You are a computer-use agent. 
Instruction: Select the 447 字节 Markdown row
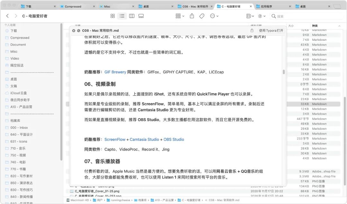pyautogui.click(x=314, y=119)
